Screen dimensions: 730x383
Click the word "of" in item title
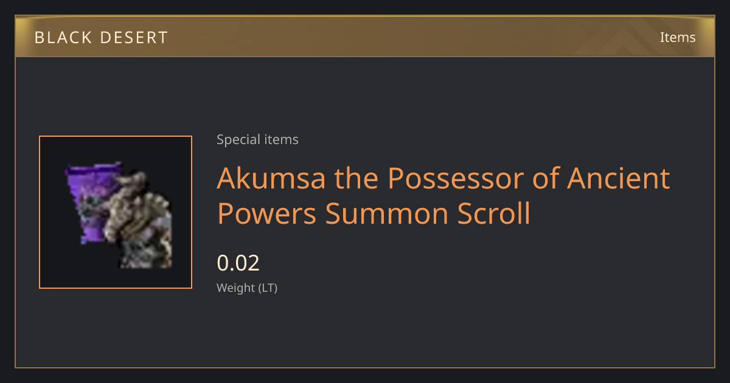(x=545, y=179)
